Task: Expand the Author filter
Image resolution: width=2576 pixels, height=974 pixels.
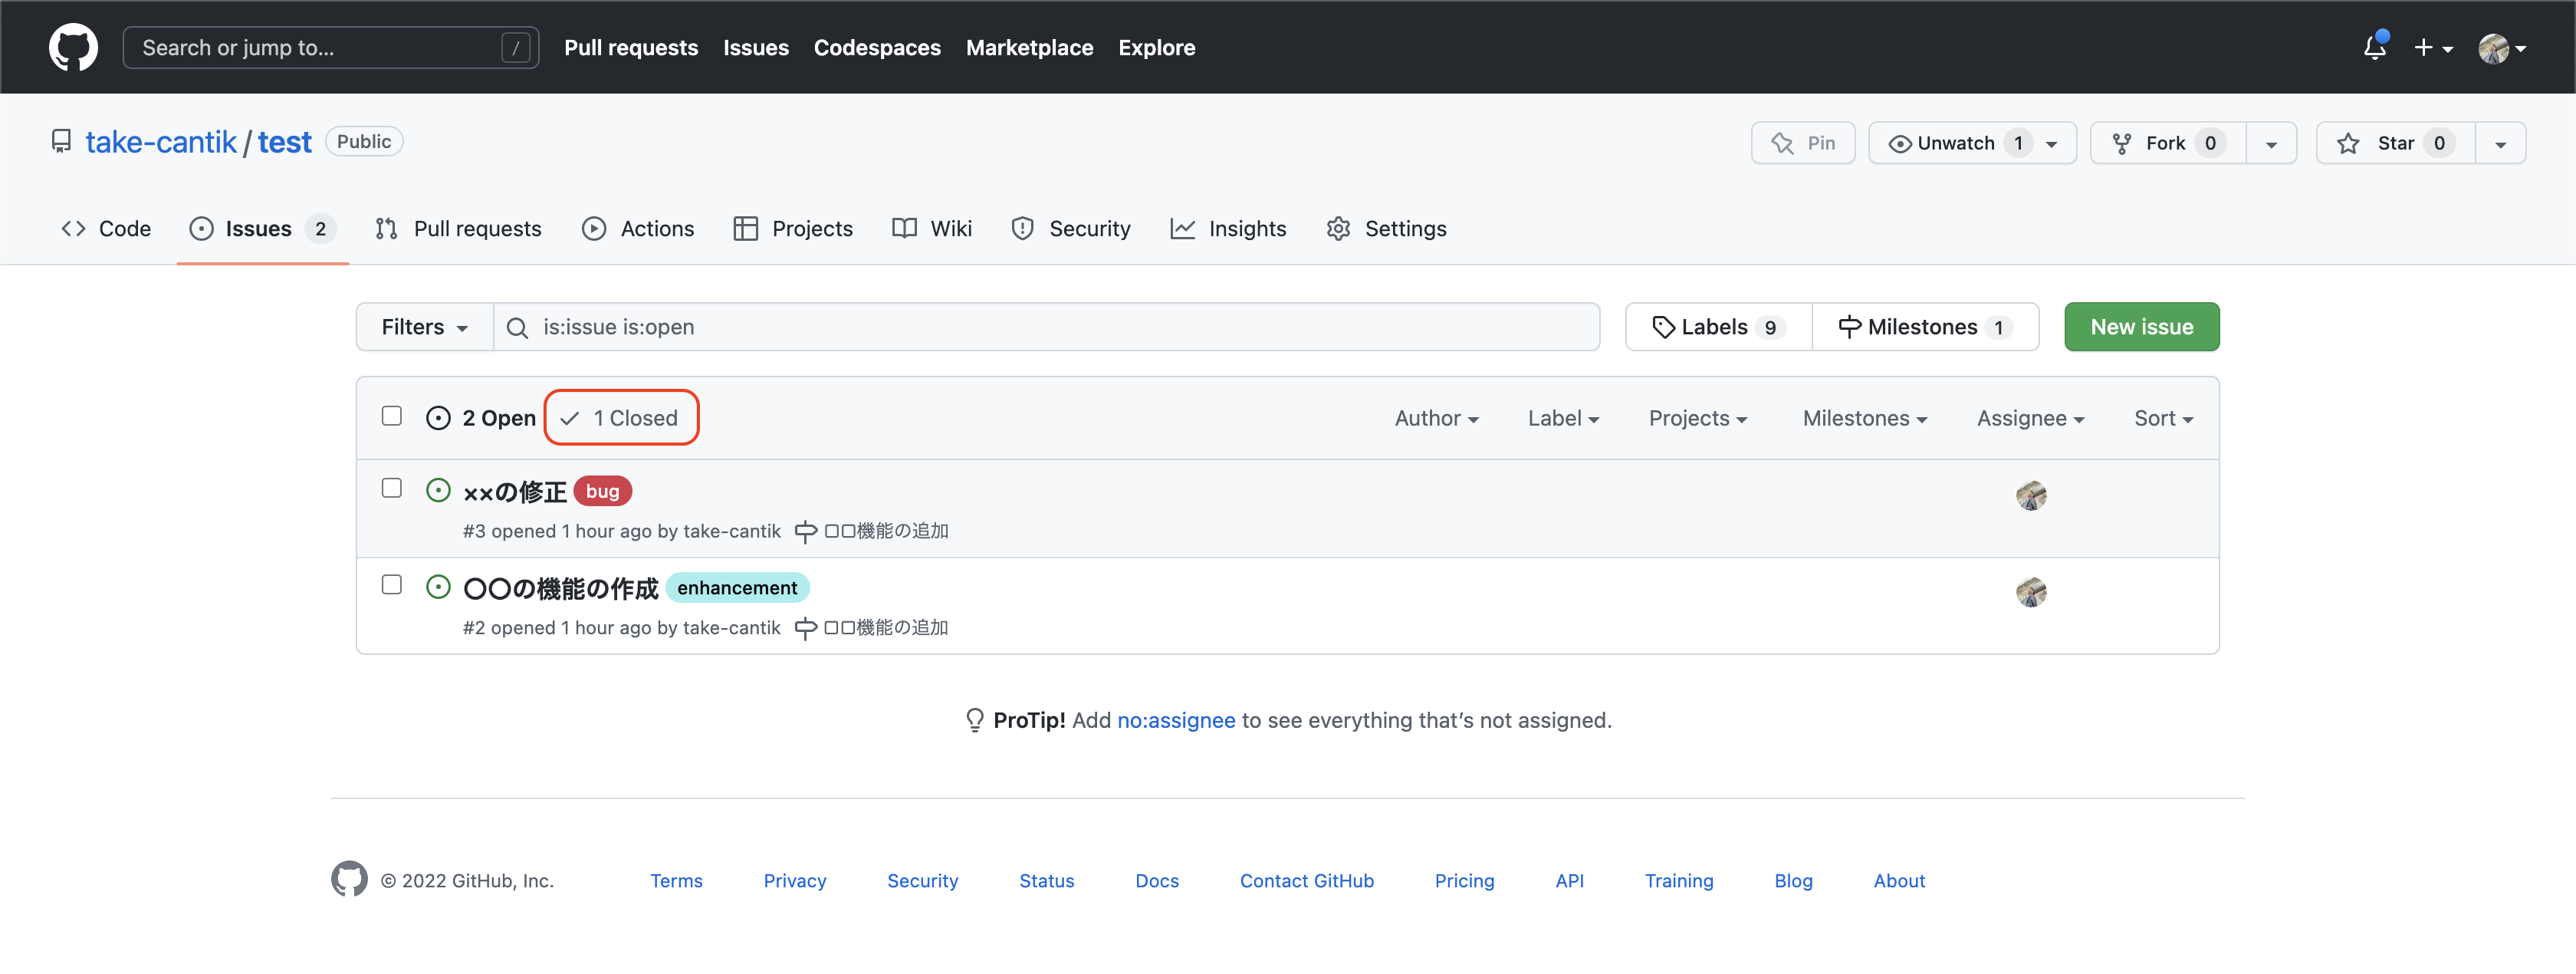Action: [x=1436, y=418]
